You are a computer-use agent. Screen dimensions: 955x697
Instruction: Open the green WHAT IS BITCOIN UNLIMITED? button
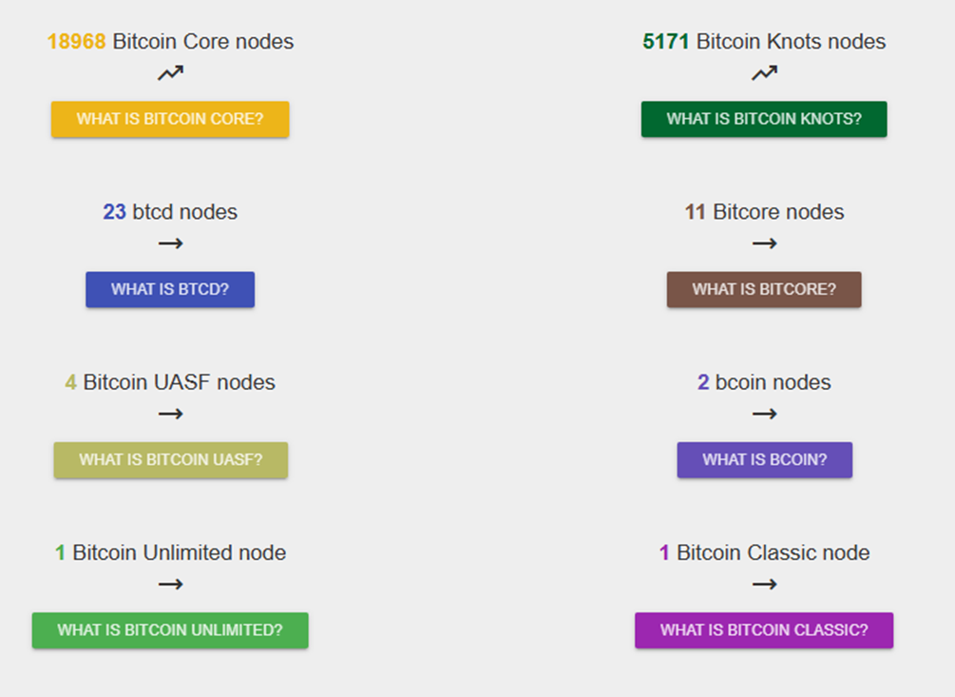[x=170, y=629]
